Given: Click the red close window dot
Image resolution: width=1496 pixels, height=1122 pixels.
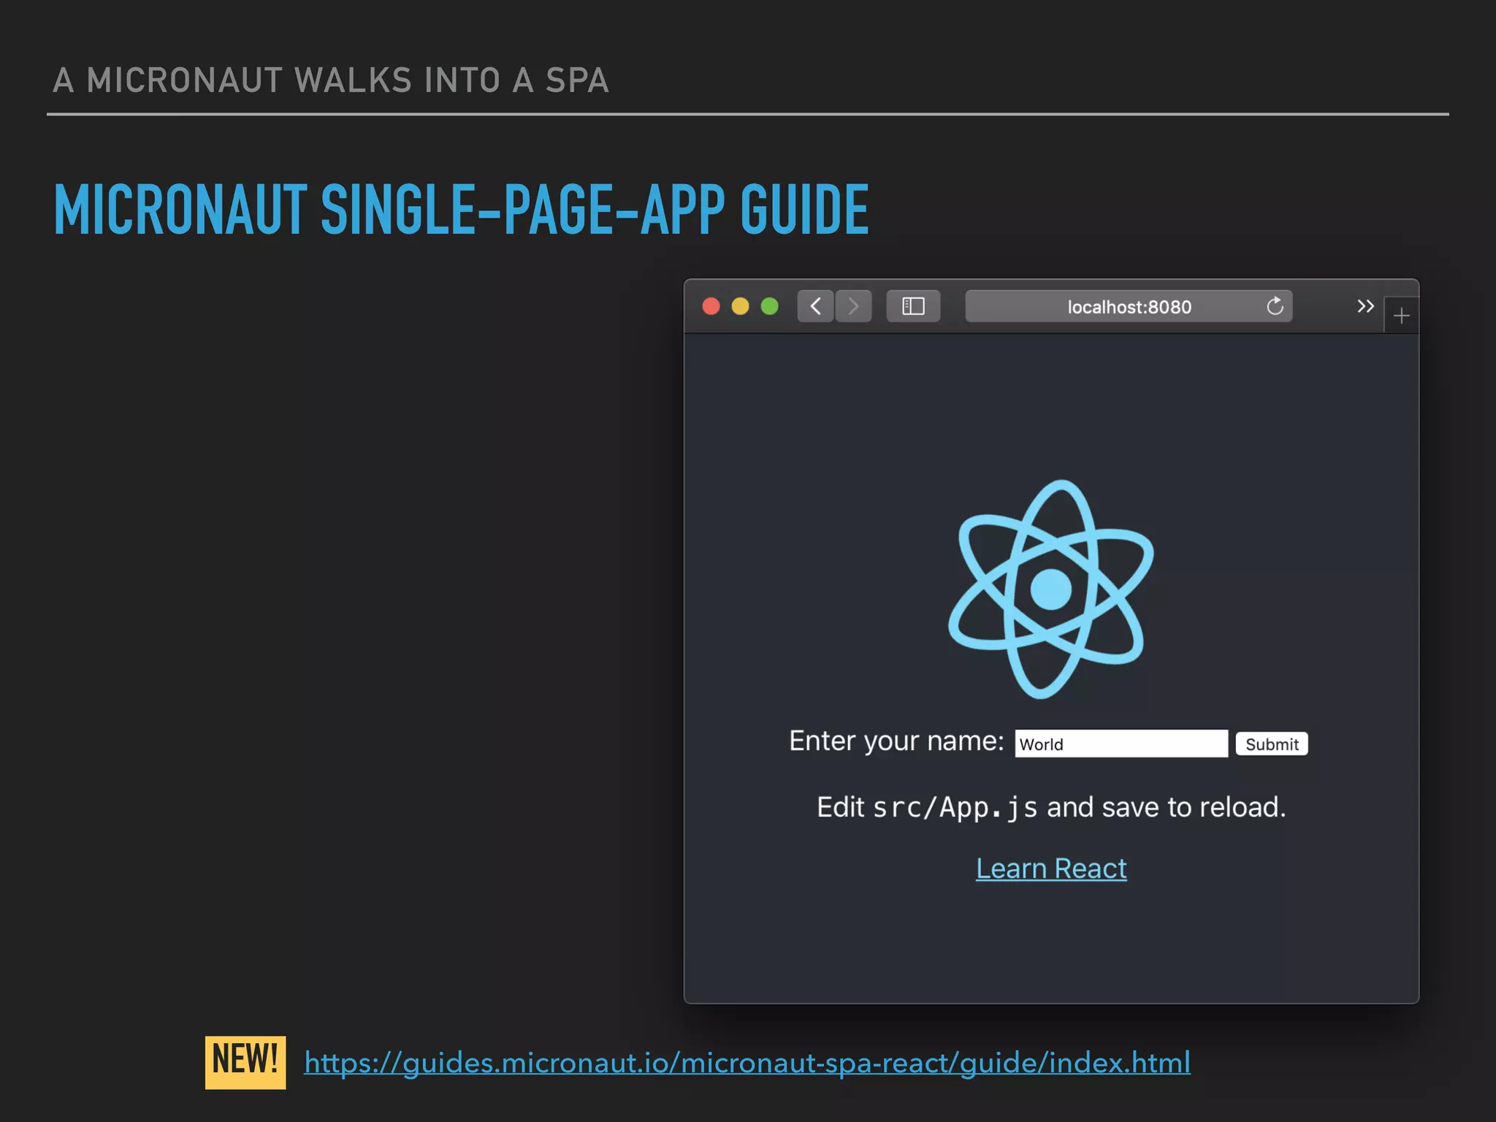Looking at the screenshot, I should pos(711,306).
